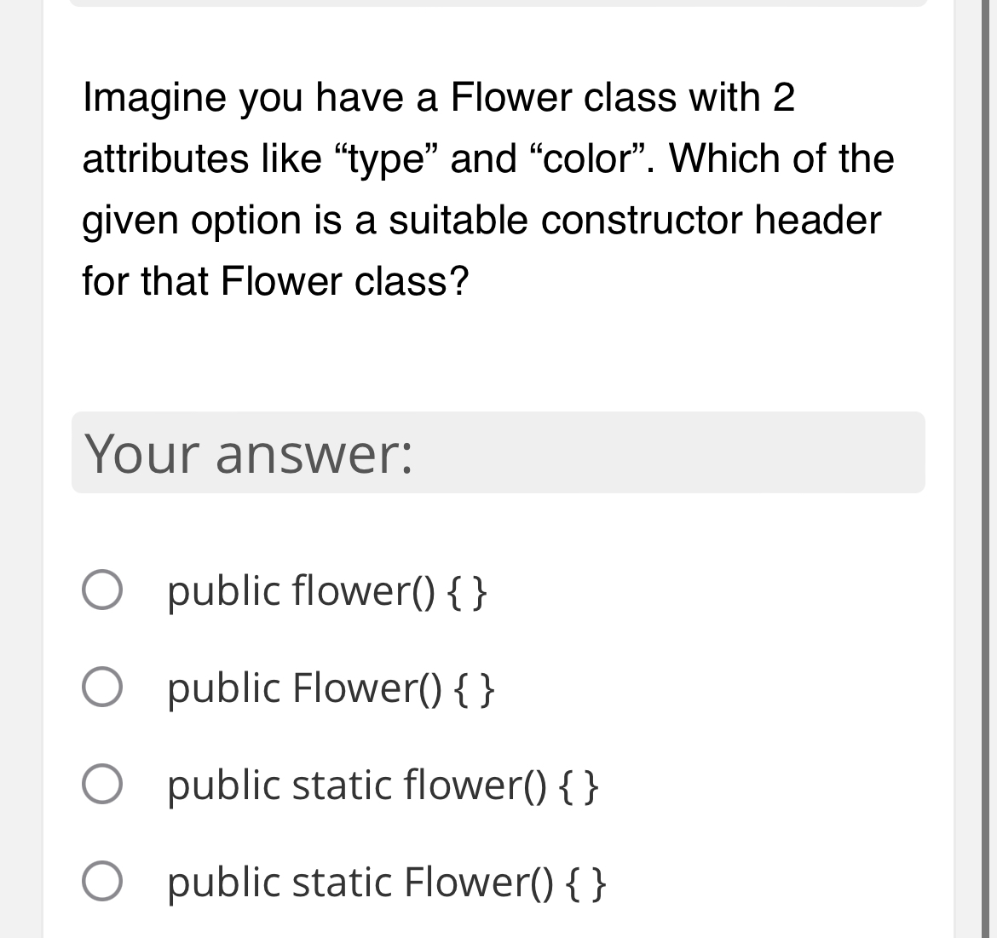
Task: Click the last answer option circle
Action: point(104,883)
